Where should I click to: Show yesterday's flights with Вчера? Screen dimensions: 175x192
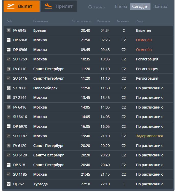tap(121, 6)
